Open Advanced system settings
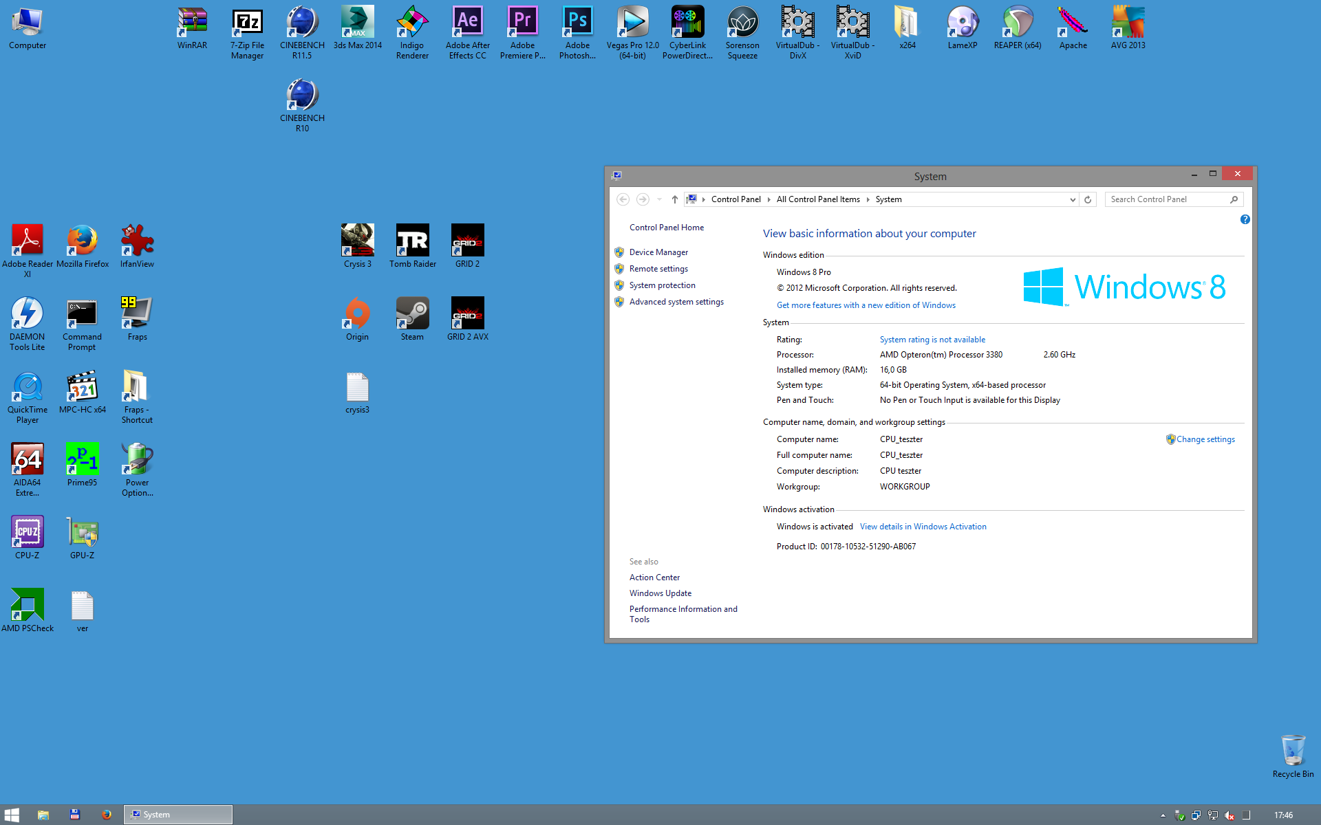1321x825 pixels. pyautogui.click(x=676, y=302)
